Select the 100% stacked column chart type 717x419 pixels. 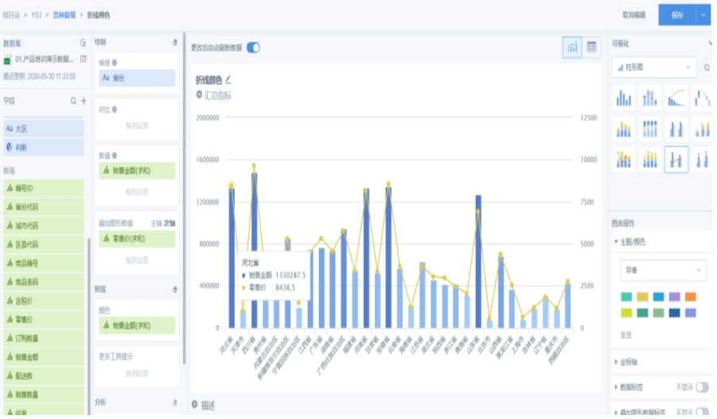tap(650, 129)
